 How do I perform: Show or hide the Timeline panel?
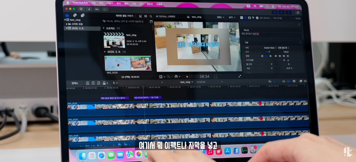tap(282, 12)
